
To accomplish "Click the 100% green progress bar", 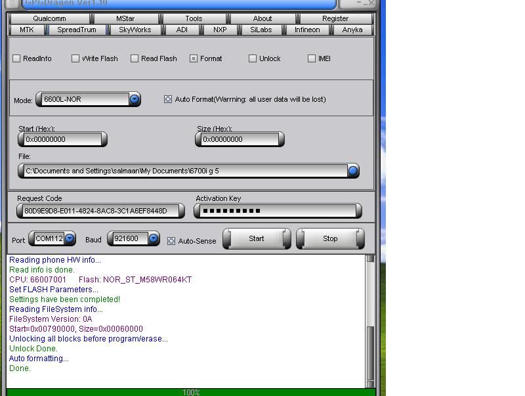I will click(191, 392).
